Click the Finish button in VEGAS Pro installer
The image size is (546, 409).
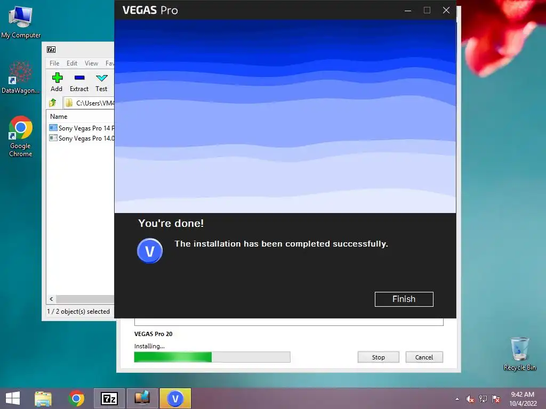(404, 299)
